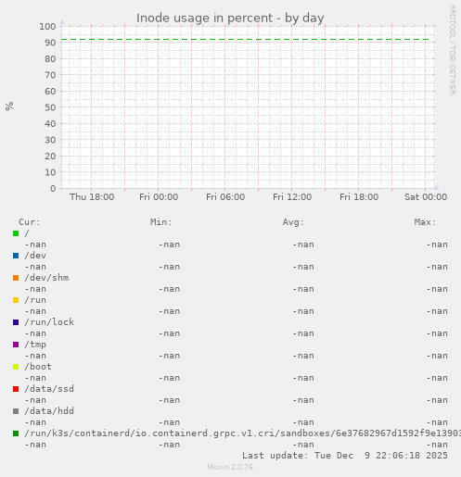Screen dimensions: 461x477
Task: Click the 'Thu 18:00' x-axis label
Action: point(92,197)
